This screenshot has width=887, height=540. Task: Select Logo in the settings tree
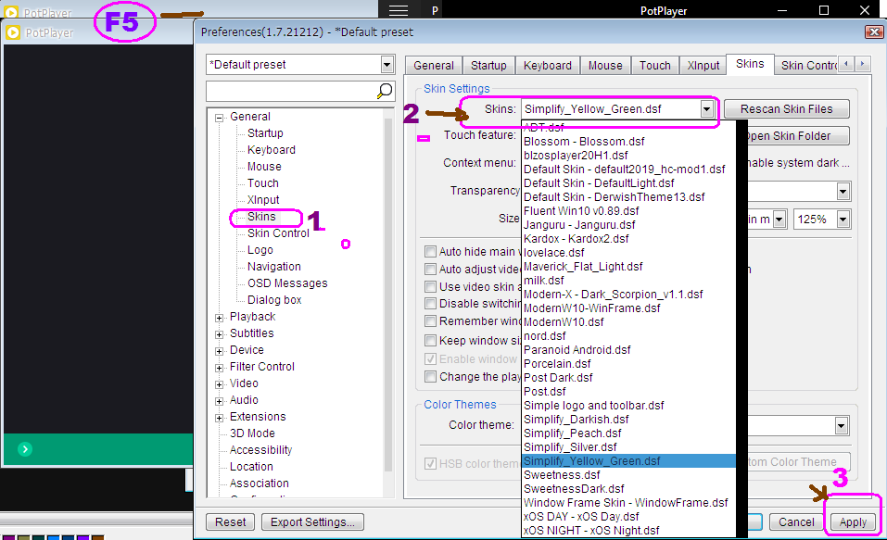point(260,250)
